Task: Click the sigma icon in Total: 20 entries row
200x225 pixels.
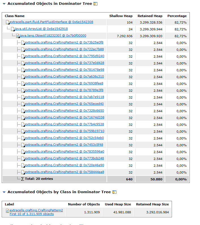Action: (x=22, y=179)
